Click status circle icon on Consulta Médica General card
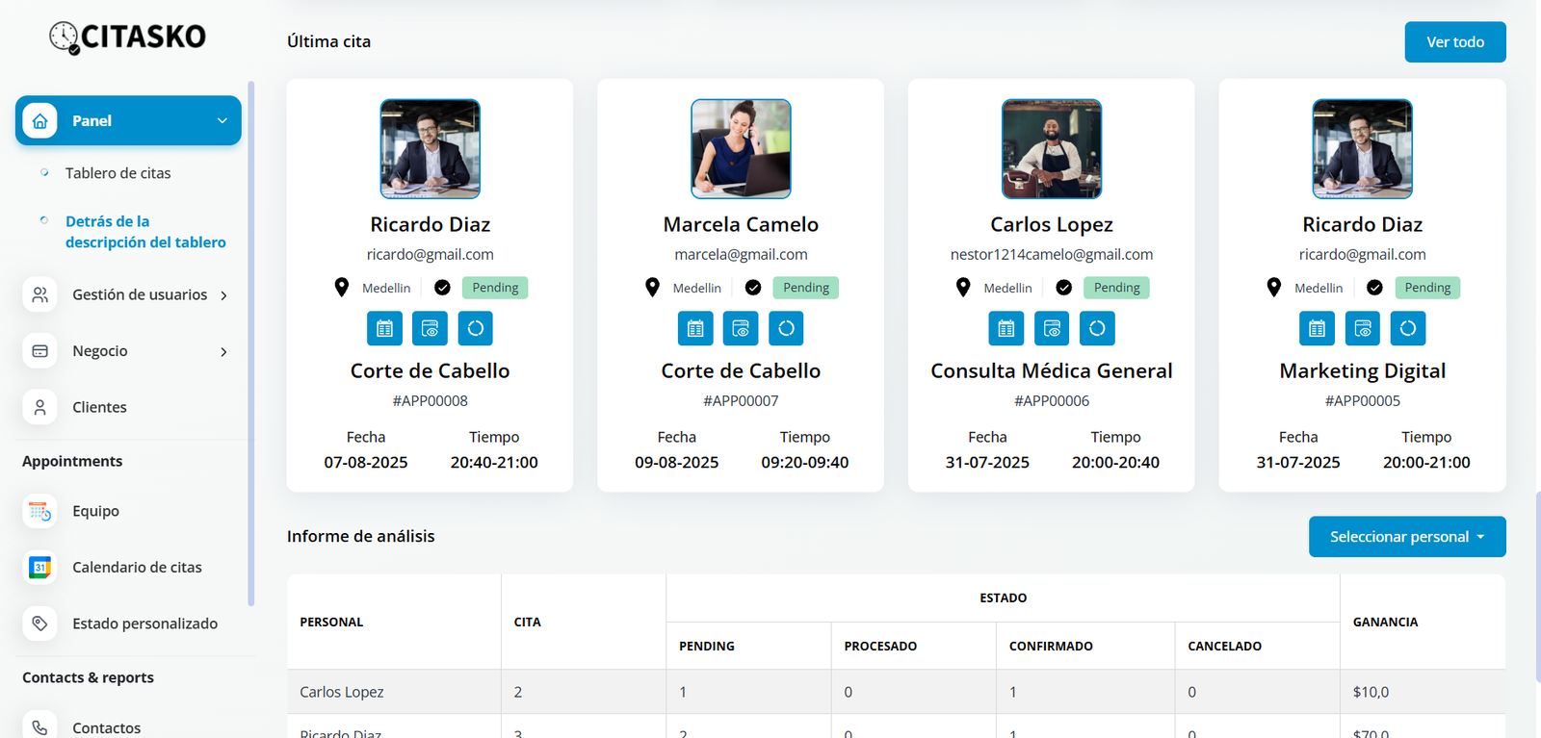Viewport: 1541px width, 738px height. click(1097, 328)
